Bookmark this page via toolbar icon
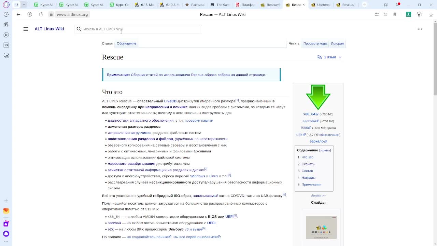The height and width of the screenshot is (246, 437). 395,14
